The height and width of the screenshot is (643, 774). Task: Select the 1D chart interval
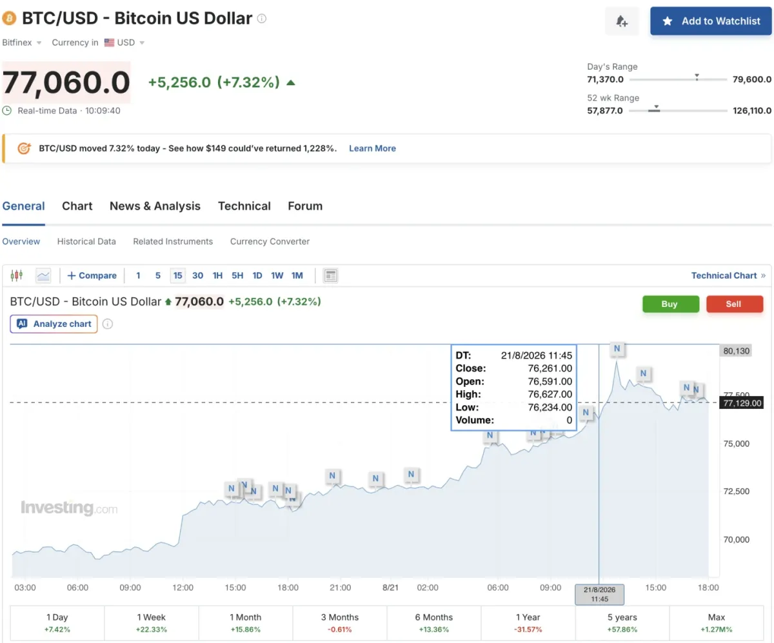click(x=257, y=275)
